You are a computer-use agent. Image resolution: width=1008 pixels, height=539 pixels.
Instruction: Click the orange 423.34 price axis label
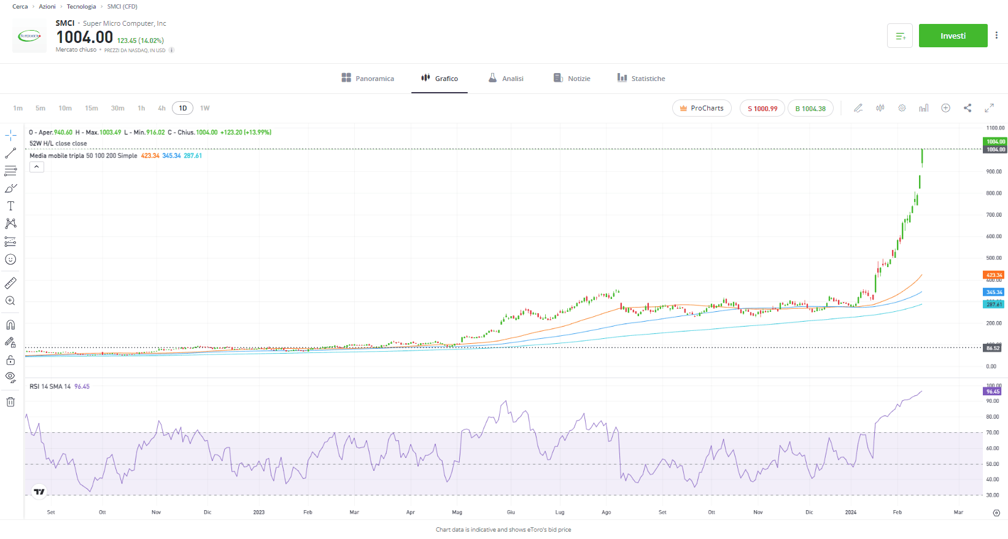tap(994, 275)
